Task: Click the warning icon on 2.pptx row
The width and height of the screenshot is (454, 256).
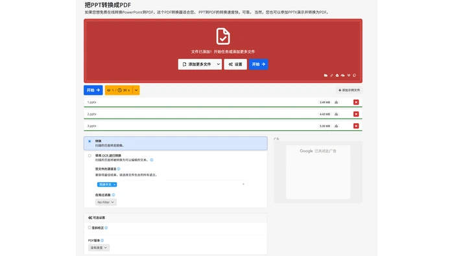Action: [x=336, y=114]
